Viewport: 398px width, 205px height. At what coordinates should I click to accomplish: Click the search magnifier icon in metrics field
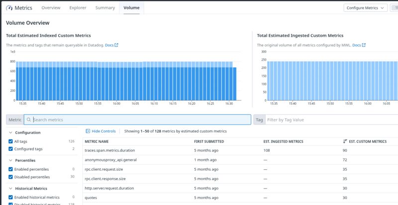tap(29, 120)
